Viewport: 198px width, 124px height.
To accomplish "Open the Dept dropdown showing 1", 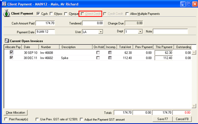I will tap(140, 32).
